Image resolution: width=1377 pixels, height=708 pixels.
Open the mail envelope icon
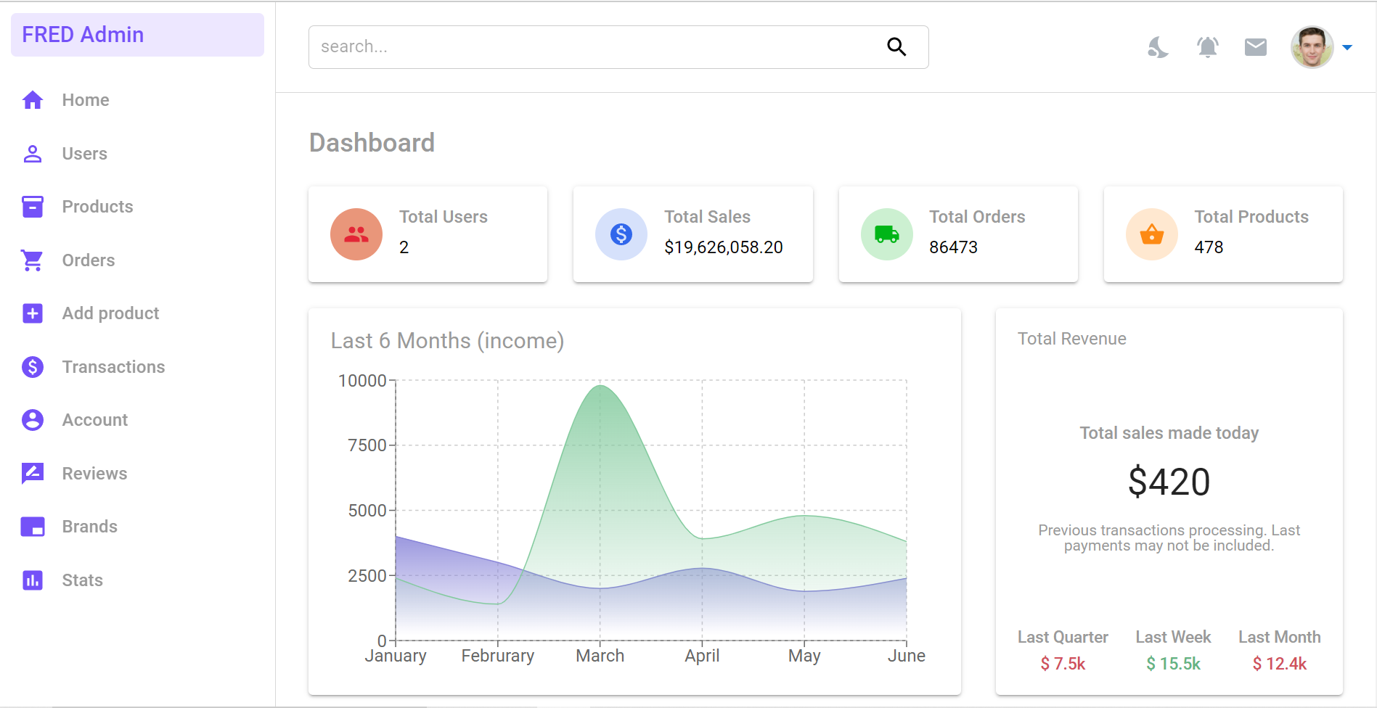(x=1256, y=47)
